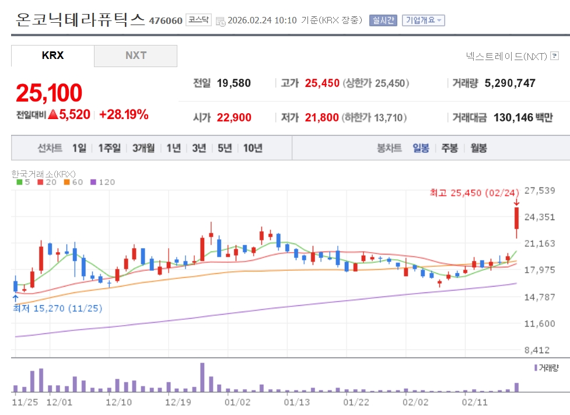The width and height of the screenshot is (570, 415).
Task: Click the 넥스트레이드(NXT) link
Action: tap(506, 56)
